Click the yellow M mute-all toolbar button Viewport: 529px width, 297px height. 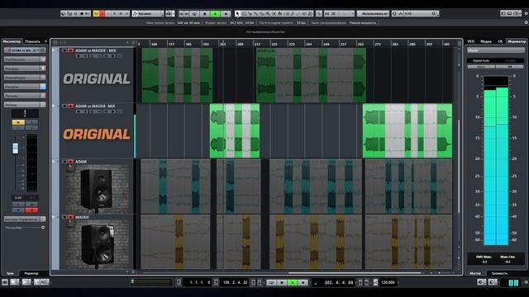pyautogui.click(x=97, y=14)
